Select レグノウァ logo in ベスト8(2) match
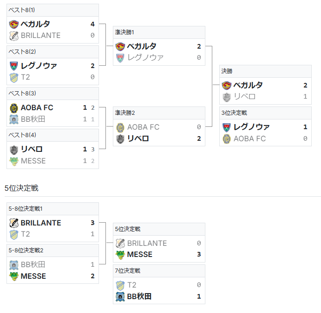 pyautogui.click(x=14, y=66)
